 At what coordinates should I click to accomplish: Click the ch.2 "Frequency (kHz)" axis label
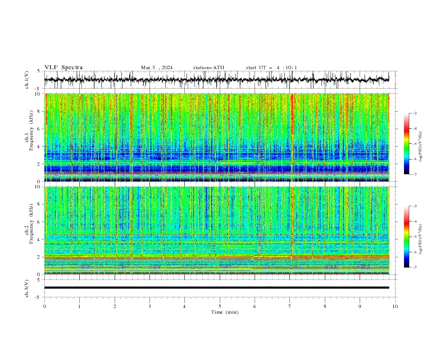tap(32, 224)
